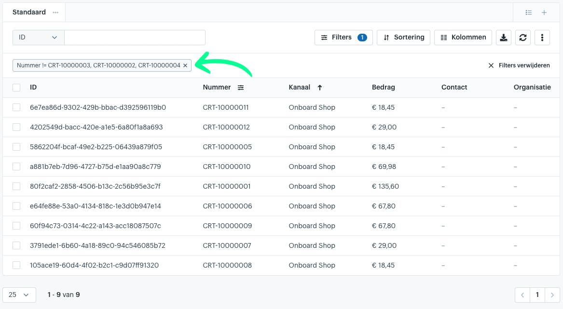Screen dimensions: 563x309
Task: Click ID 105ace19-60d4-4f02-b2c1-c9d07ff91320
Action: click(94, 265)
